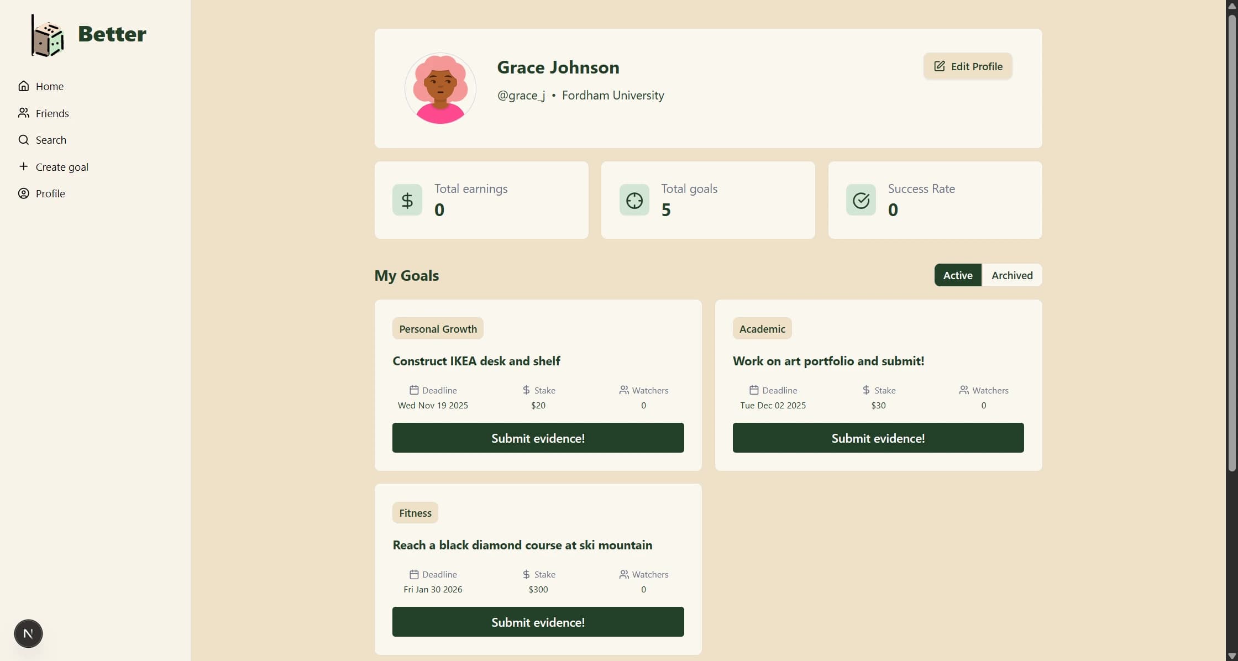Switch to Archived goals
The width and height of the screenshot is (1238, 661).
pyautogui.click(x=1011, y=275)
